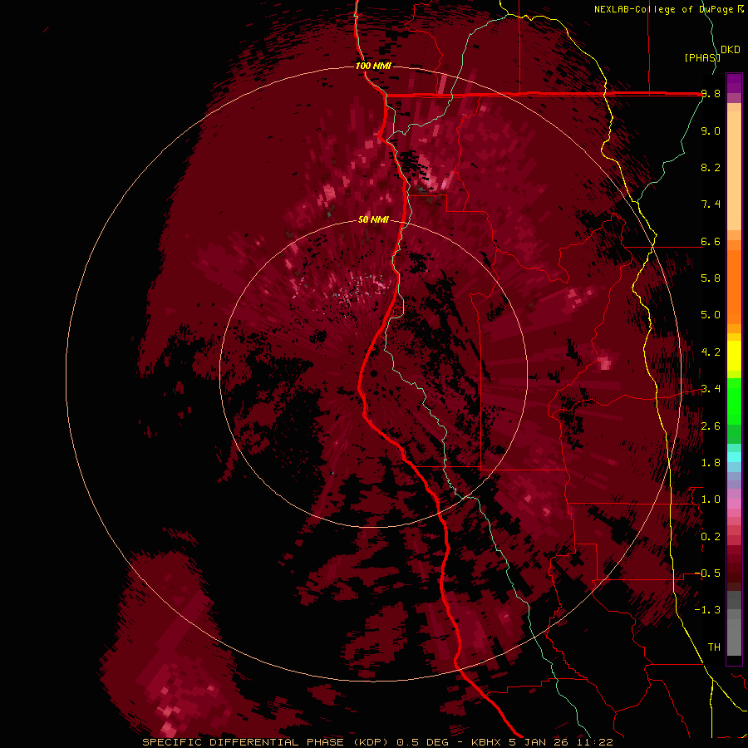Click the Specific Differential Phase caption at bottom
Viewport: 748px width, 748px height.
click(x=377, y=742)
